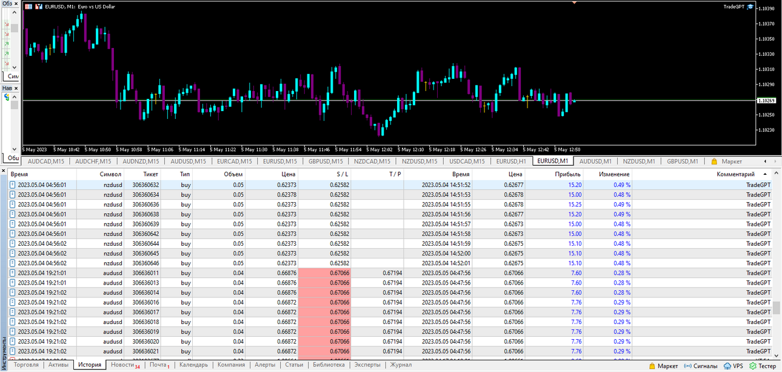782x372 pixels.
Task: Open the USDCAD,M15 chart tab
Action: [466, 161]
